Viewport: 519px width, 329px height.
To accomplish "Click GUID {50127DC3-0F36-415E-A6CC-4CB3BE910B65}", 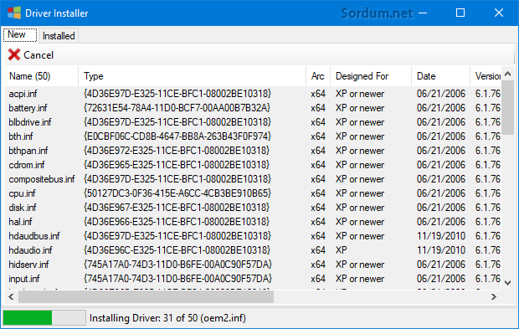I will point(177,193).
